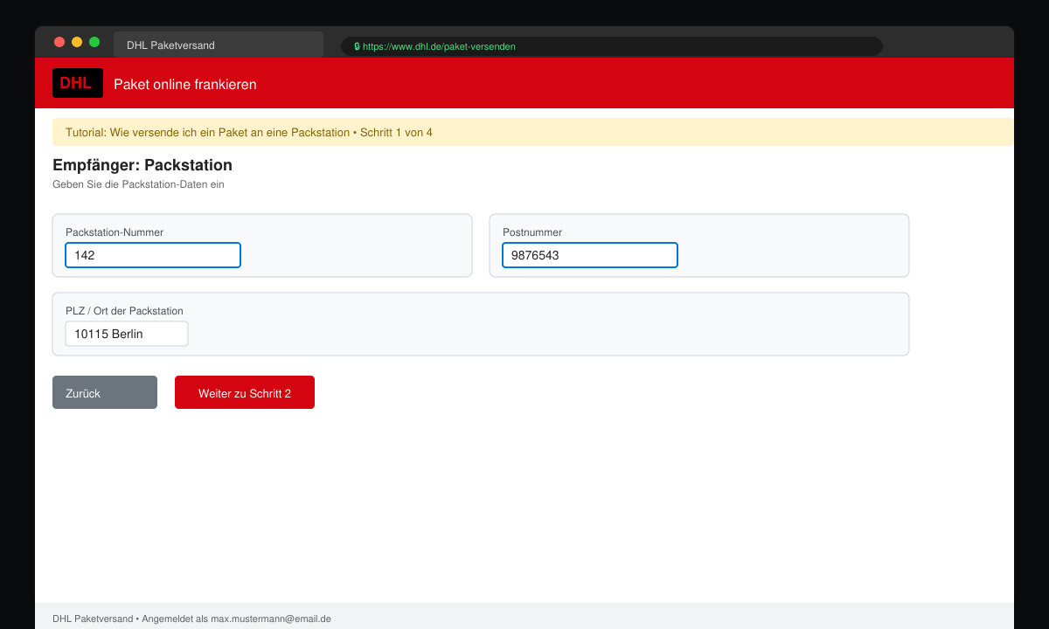Click the DHL logo in header
Viewport: 1049px width, 629px height.
(x=78, y=83)
